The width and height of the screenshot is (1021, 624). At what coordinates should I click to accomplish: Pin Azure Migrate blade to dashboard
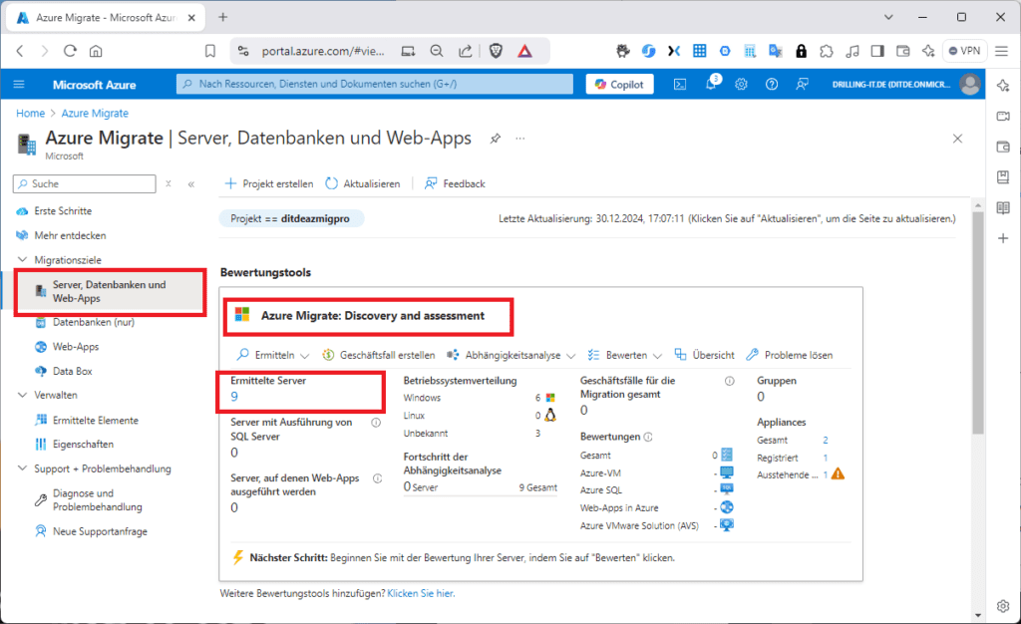point(496,139)
